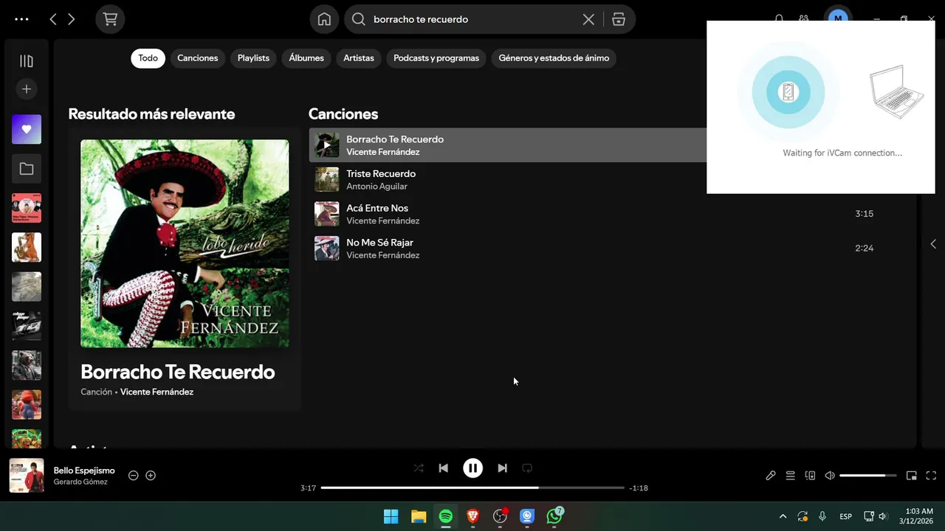Select Géneros y estados de ánimo filter

click(x=554, y=58)
